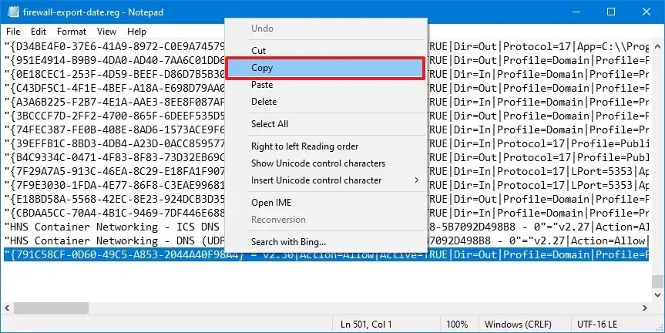Click the selected line starting with {791C58CF
The image size is (665, 333).
326,254
